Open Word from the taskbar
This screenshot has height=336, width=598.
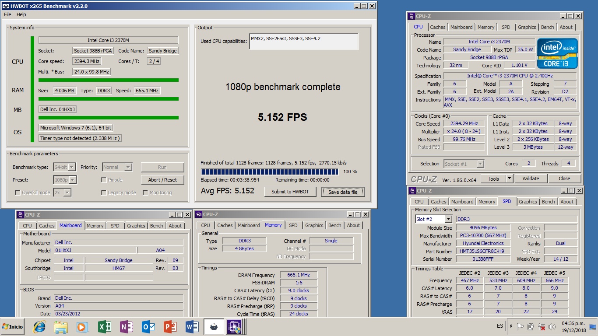click(192, 326)
